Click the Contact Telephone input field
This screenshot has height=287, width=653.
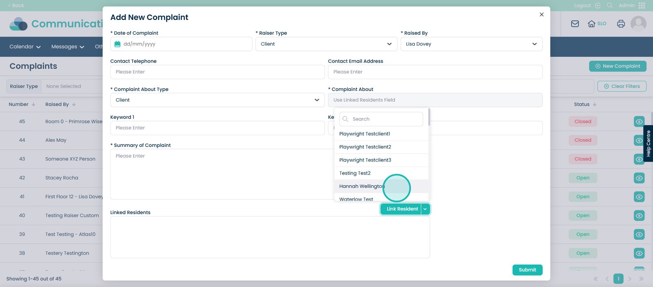pyautogui.click(x=217, y=72)
